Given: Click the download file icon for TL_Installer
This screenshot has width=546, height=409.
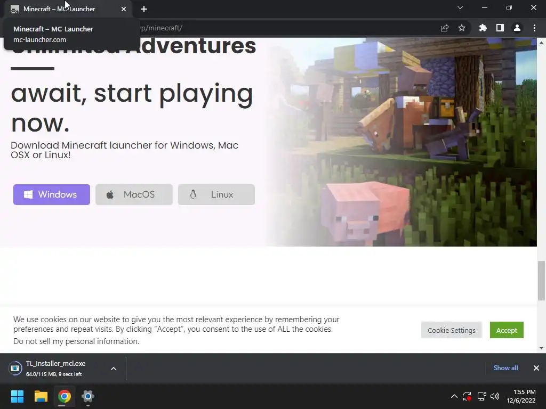Looking at the screenshot, I should [15, 368].
